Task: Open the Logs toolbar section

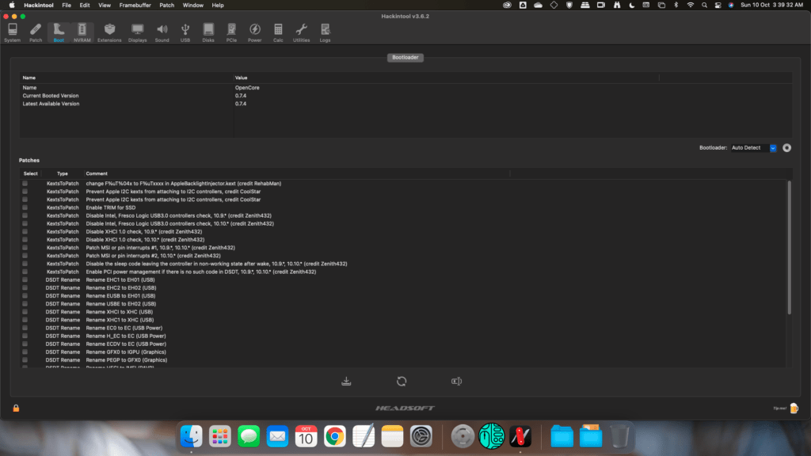Action: pos(325,32)
